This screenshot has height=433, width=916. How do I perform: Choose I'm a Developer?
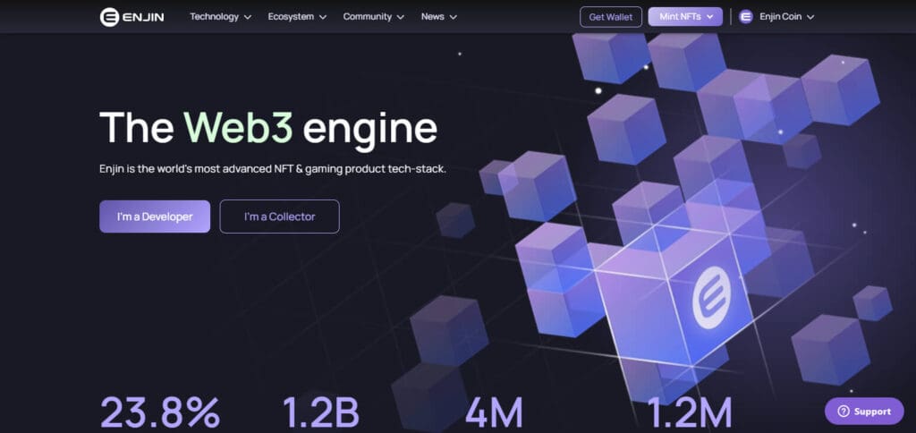tap(155, 216)
